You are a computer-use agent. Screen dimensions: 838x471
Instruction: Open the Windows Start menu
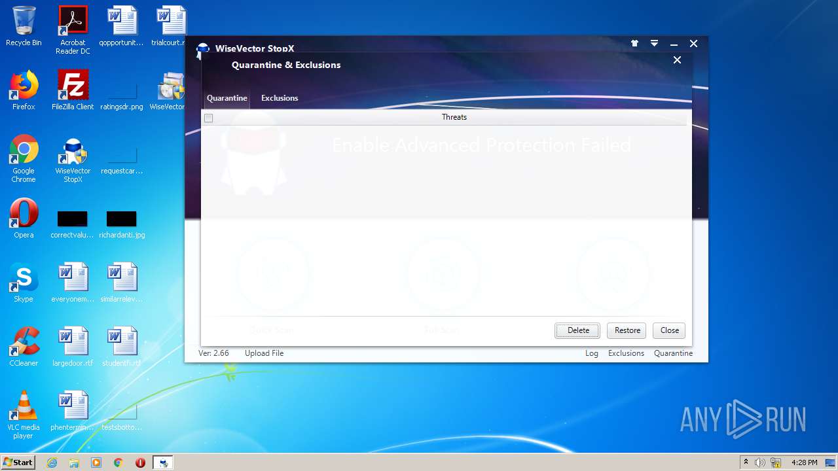(18, 462)
